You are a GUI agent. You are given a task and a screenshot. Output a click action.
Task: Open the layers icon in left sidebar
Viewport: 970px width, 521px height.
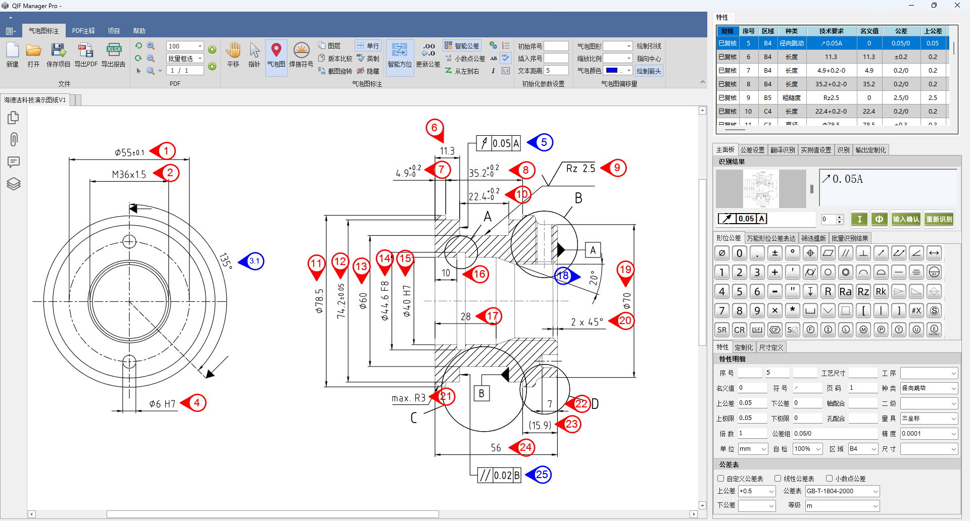[x=14, y=184]
